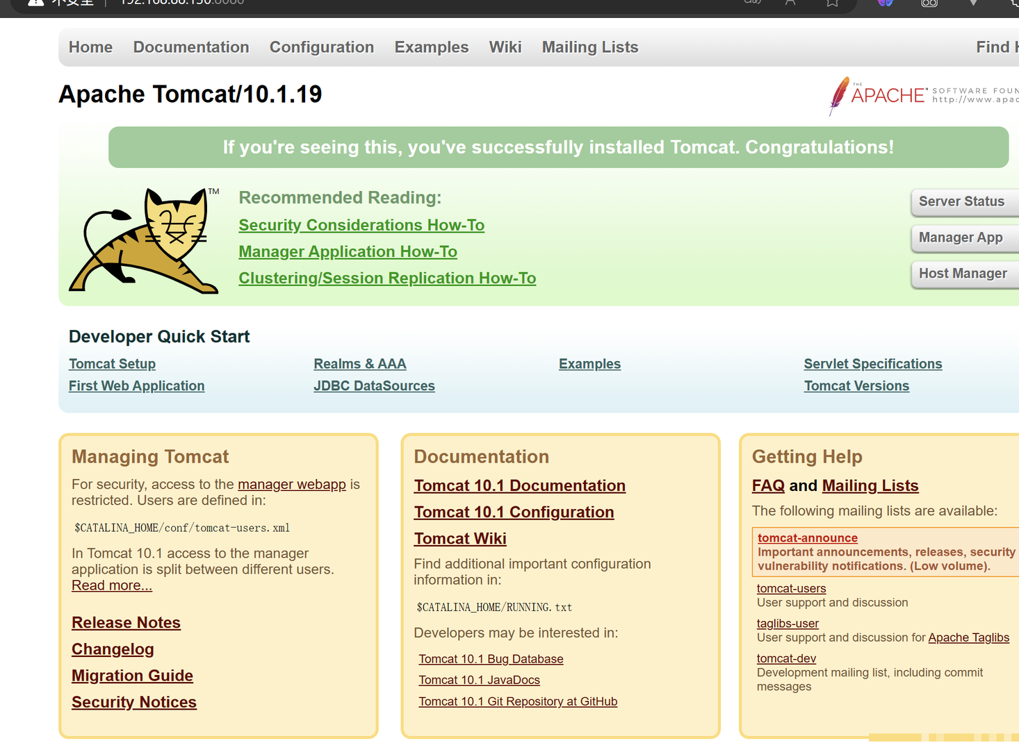Visit the Realms & AAA link
The width and height of the screenshot is (1019, 750).
point(360,364)
